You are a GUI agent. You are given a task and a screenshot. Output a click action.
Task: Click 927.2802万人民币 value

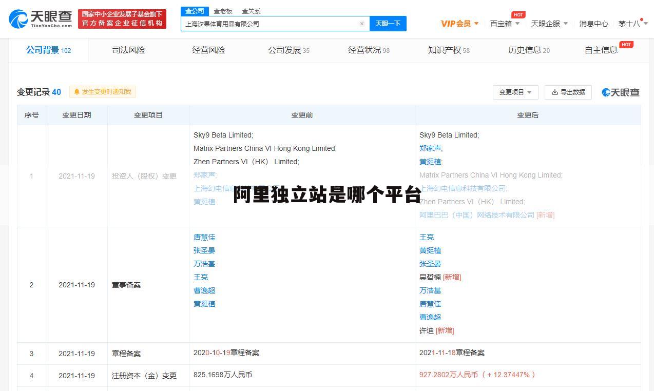pyautogui.click(x=449, y=375)
